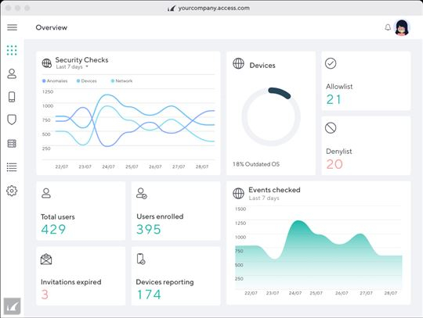Viewport: 423px width, 318px height.
Task: Click the Barracuda logo at sidebar bottom
Action: tap(12, 306)
